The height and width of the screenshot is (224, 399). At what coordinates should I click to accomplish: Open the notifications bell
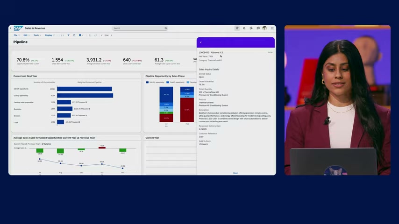pos(244,28)
